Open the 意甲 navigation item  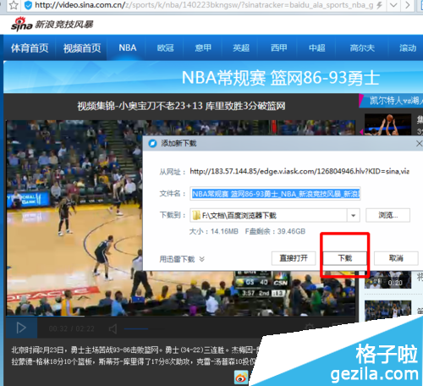coord(203,48)
